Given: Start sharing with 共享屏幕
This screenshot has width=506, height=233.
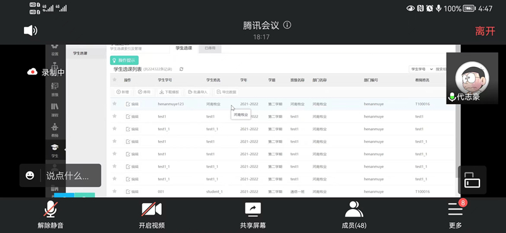Looking at the screenshot, I should 253,215.
